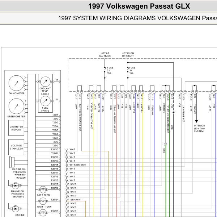
Task: Click terminal label T28/13
Action: pos(55,157)
